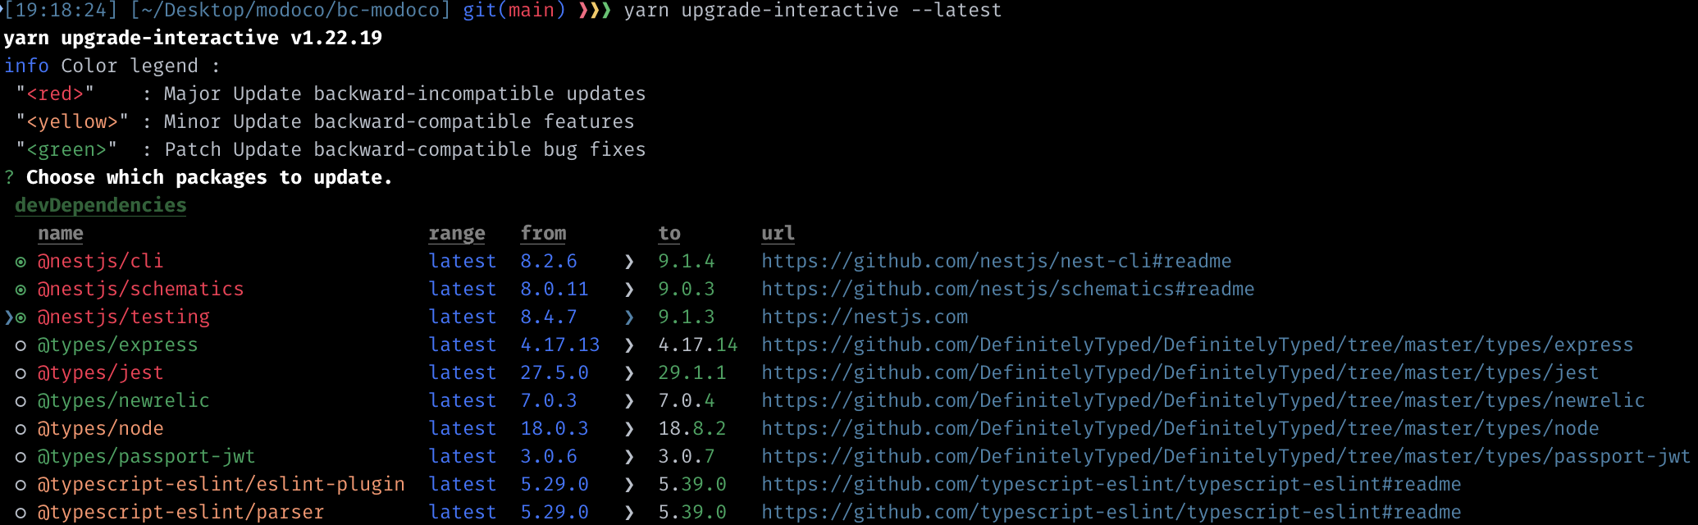The image size is (1698, 525).
Task: Click the devDependencies section heading
Action: pyautogui.click(x=100, y=205)
